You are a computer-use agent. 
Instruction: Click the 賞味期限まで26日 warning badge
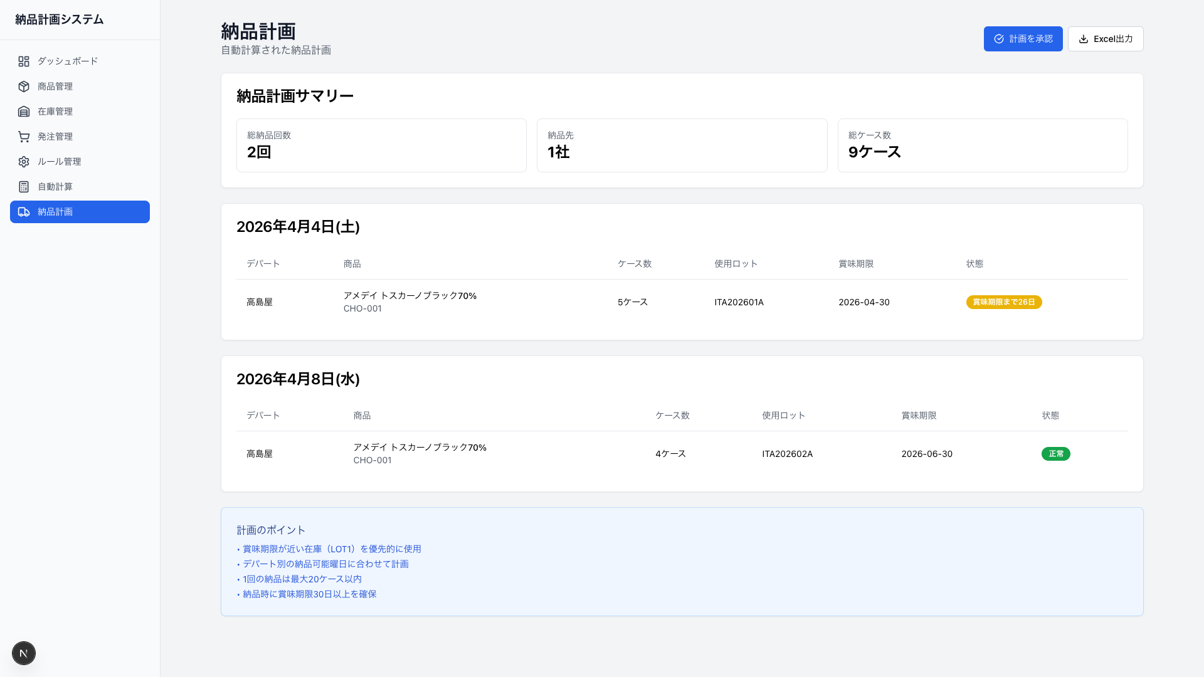[1003, 302]
